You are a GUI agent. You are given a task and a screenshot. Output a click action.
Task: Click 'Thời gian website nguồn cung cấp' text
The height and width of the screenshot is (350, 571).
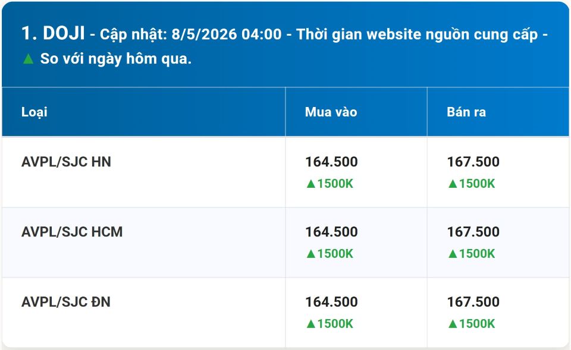(x=417, y=35)
